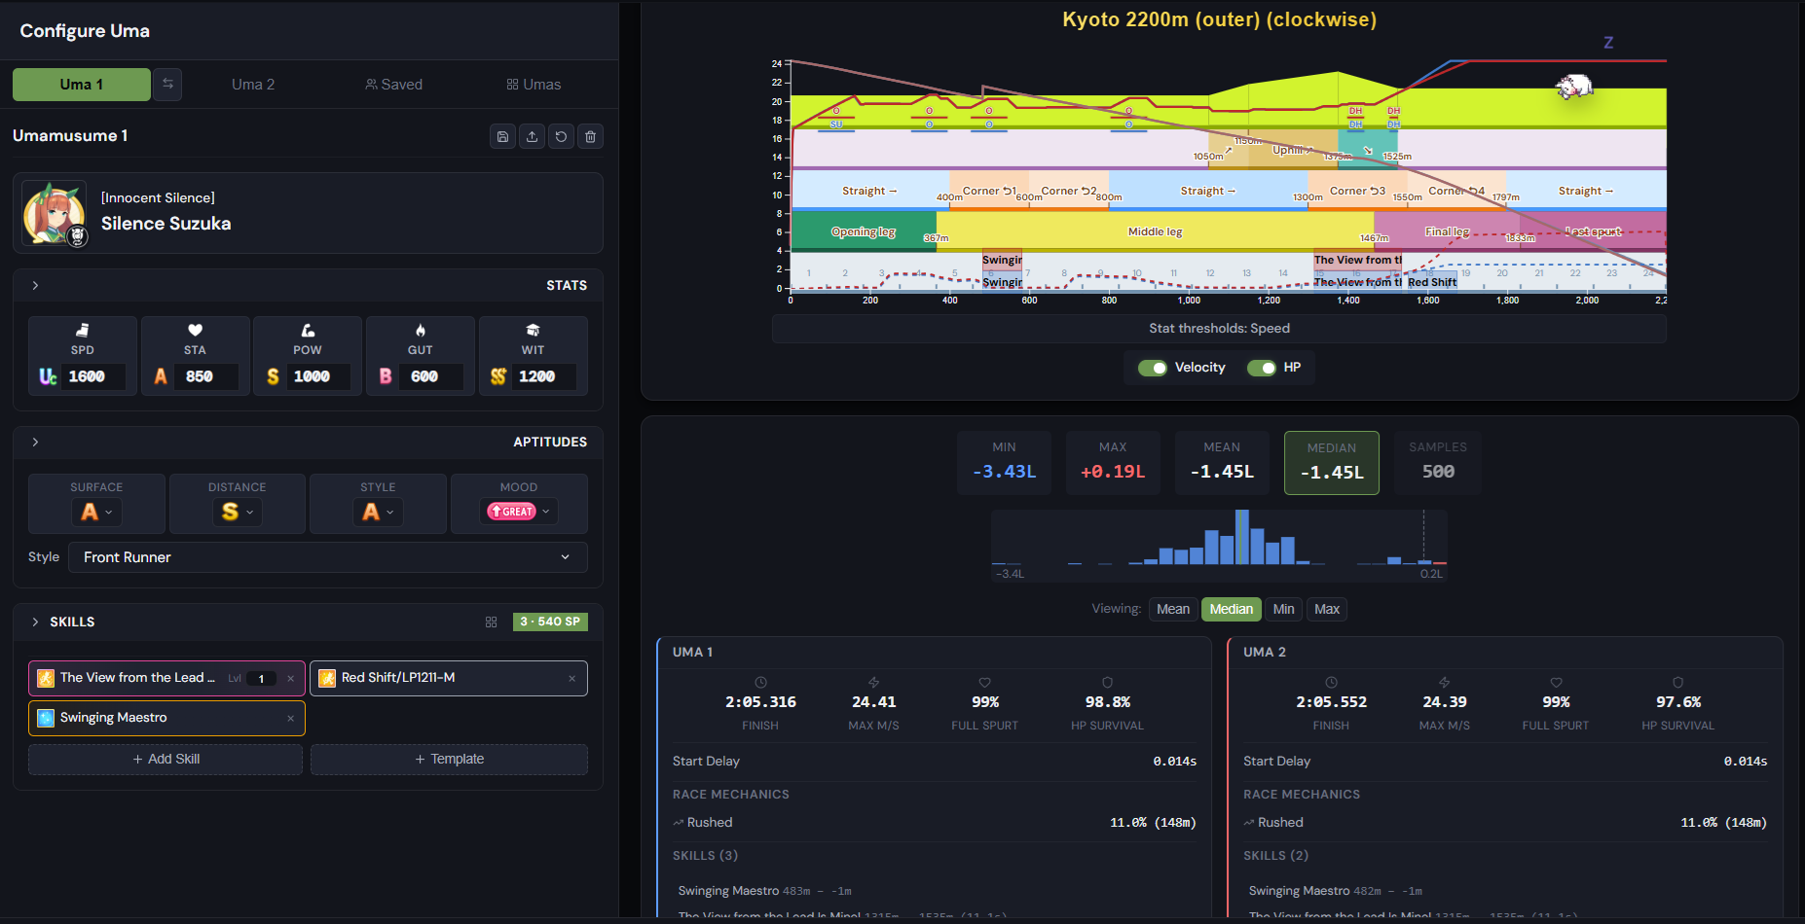Click the upload/export icon beside Umamusume 1
The height and width of the screenshot is (924, 1805).
532,137
